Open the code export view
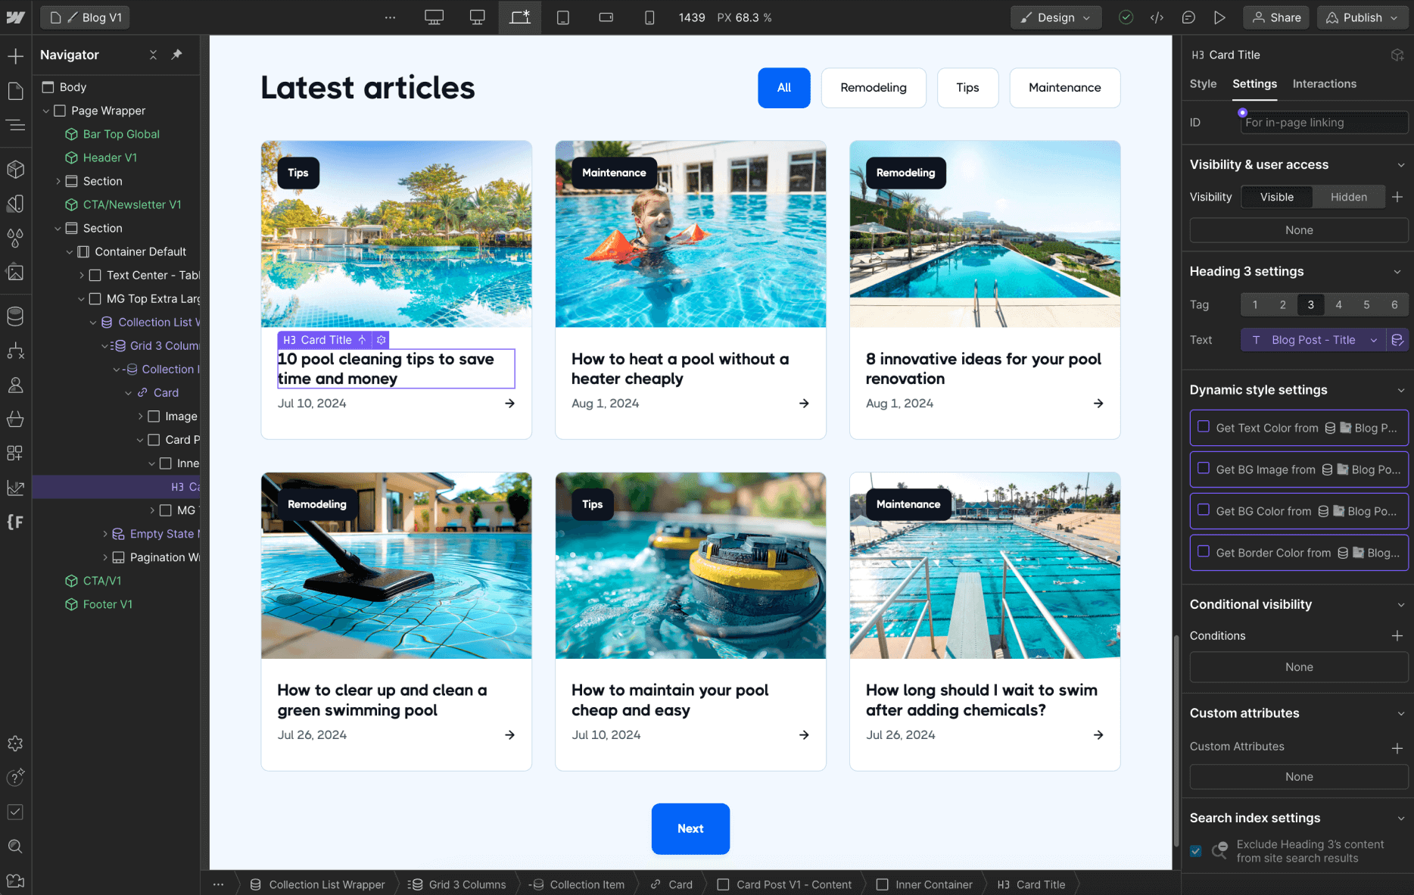Screen dimensions: 1414x895 click(1157, 17)
